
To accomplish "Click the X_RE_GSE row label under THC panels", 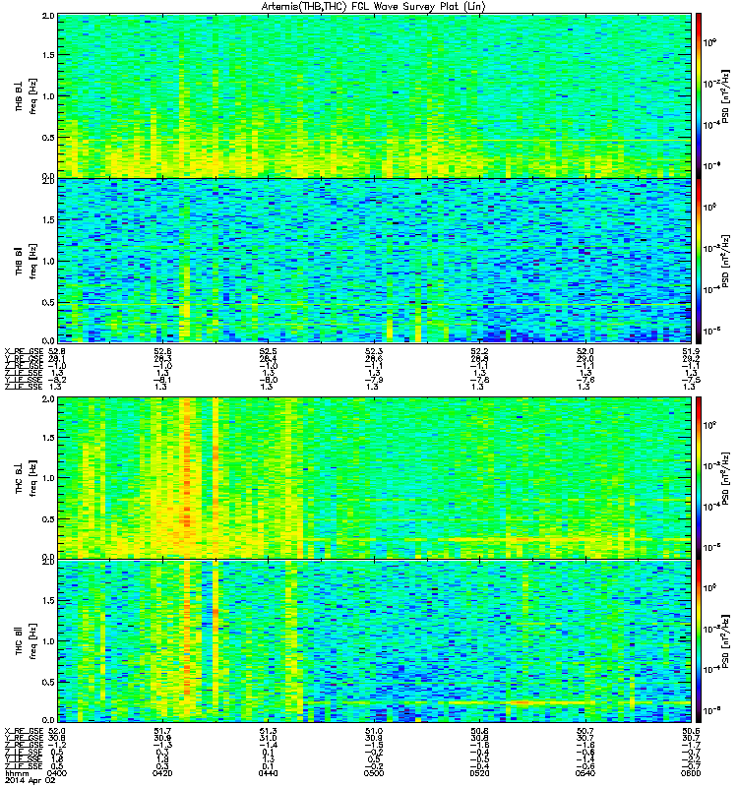I will 24,731.
